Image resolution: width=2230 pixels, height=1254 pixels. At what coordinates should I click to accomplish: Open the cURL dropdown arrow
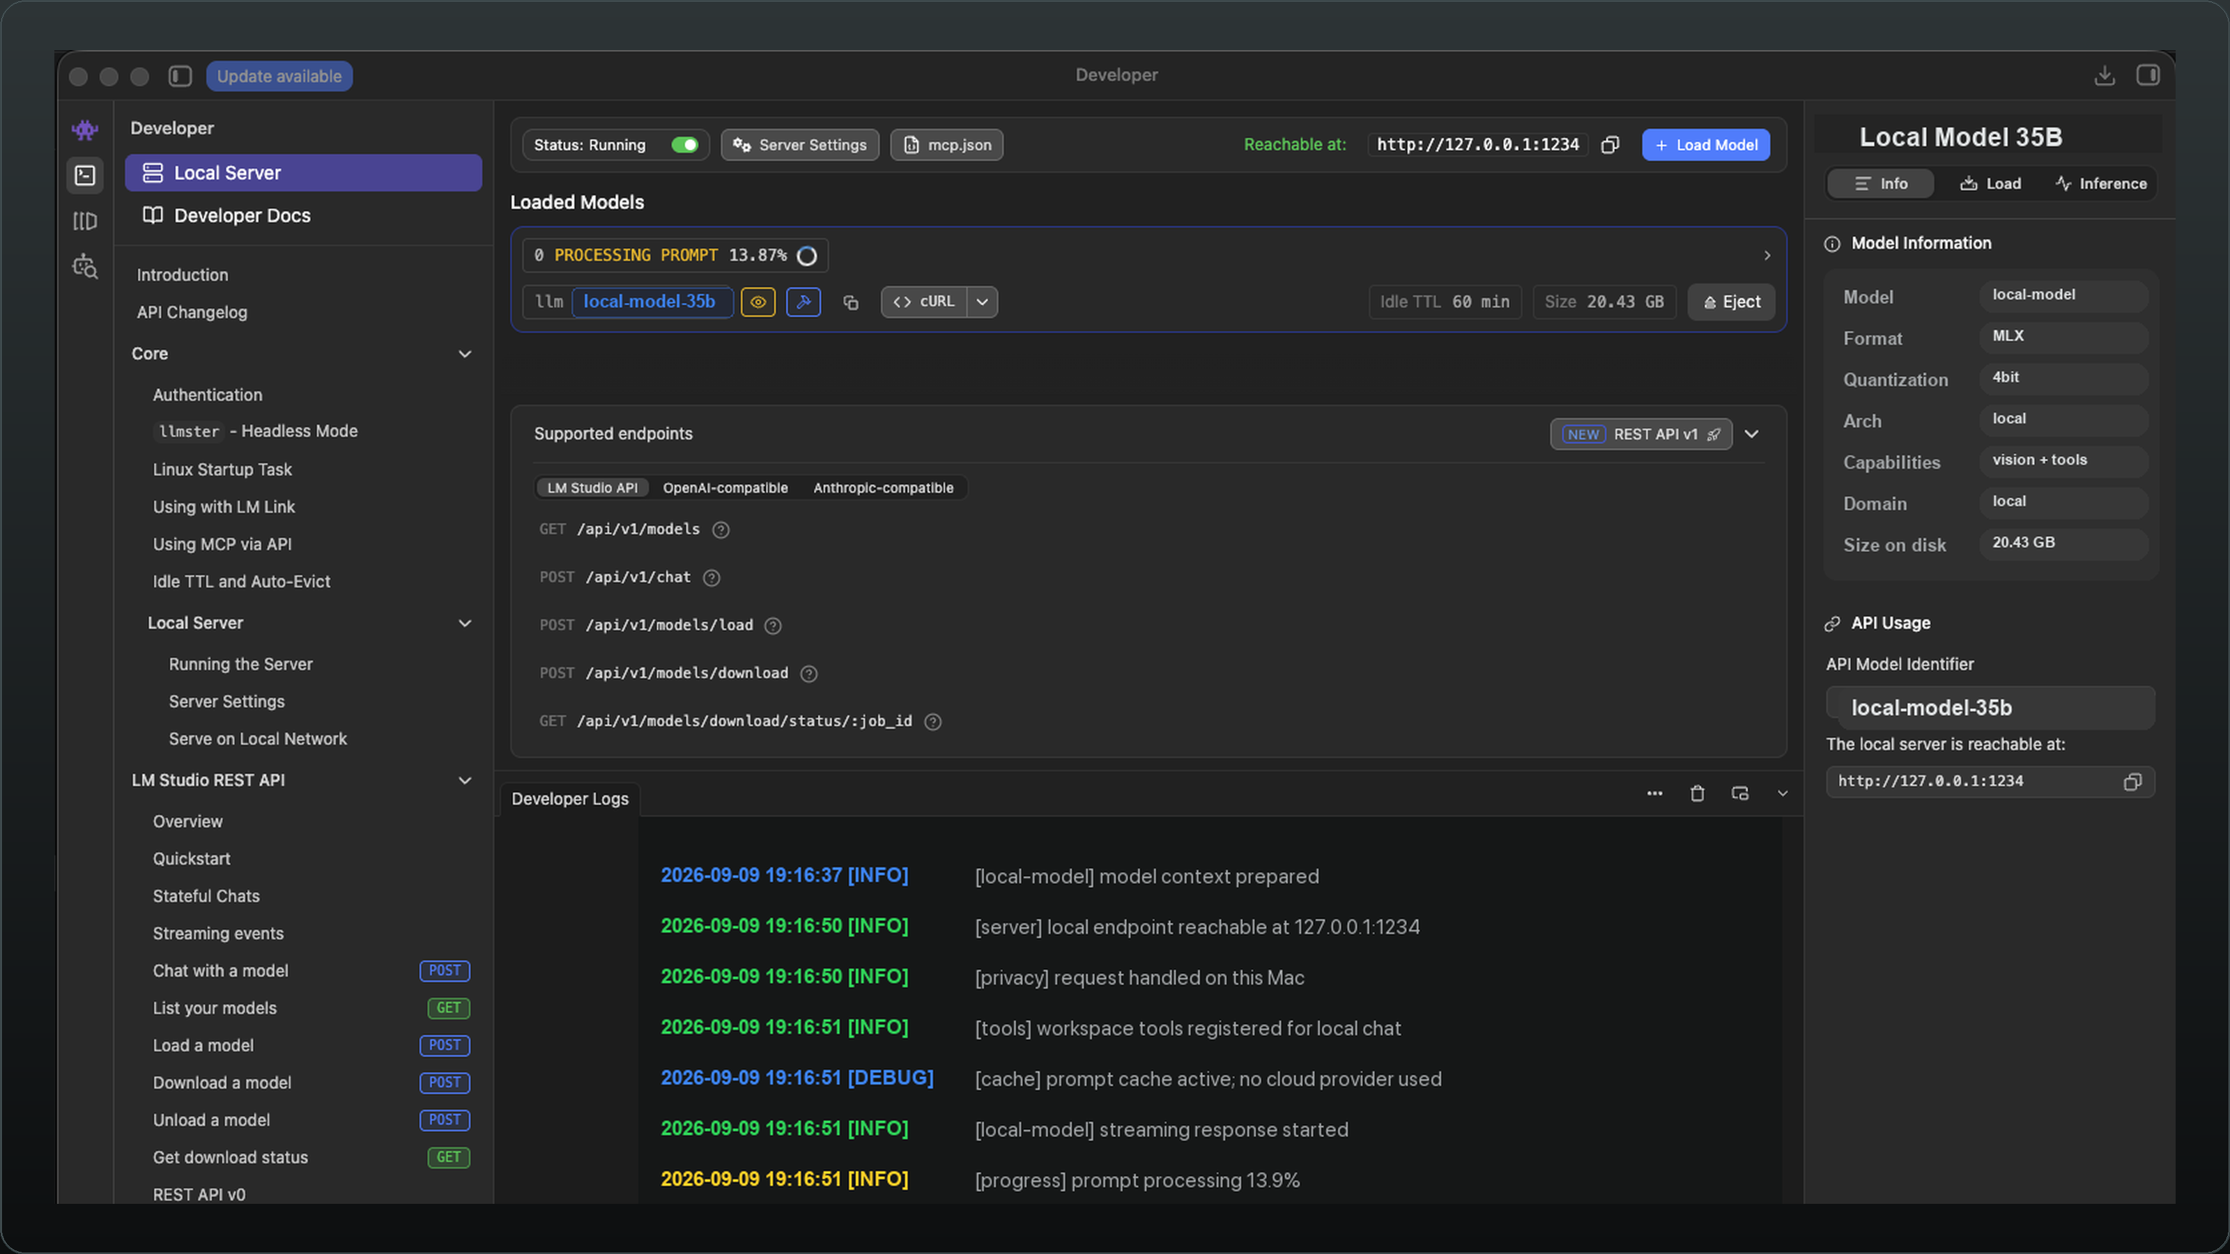[x=983, y=302]
